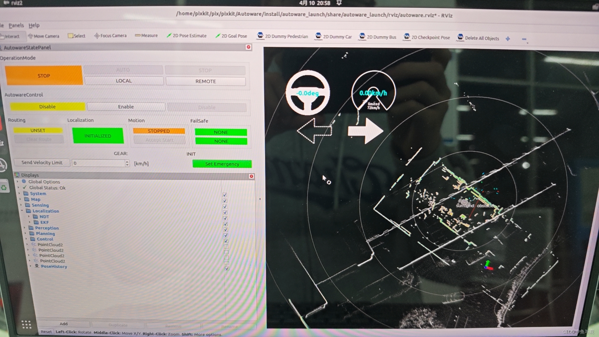Screen dimensions: 599x337
Task: Toggle the Perception display checkbox
Action: [226, 230]
